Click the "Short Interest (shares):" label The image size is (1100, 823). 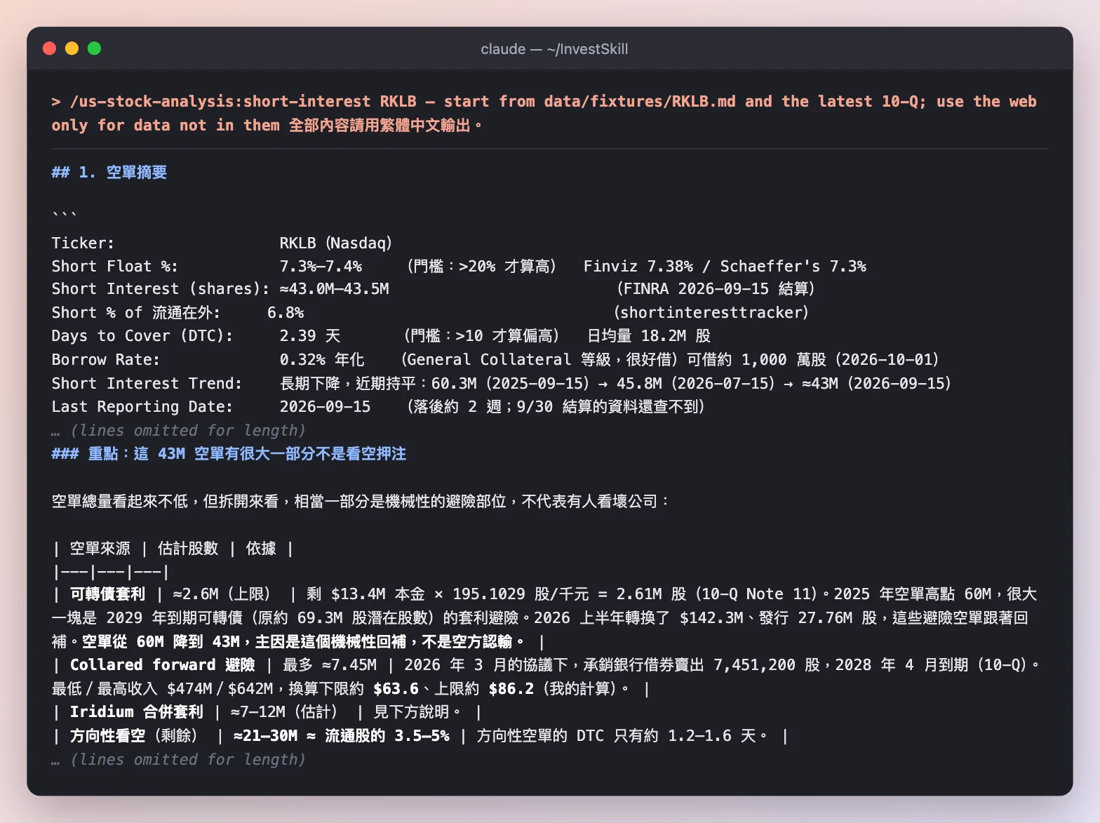[x=161, y=289]
